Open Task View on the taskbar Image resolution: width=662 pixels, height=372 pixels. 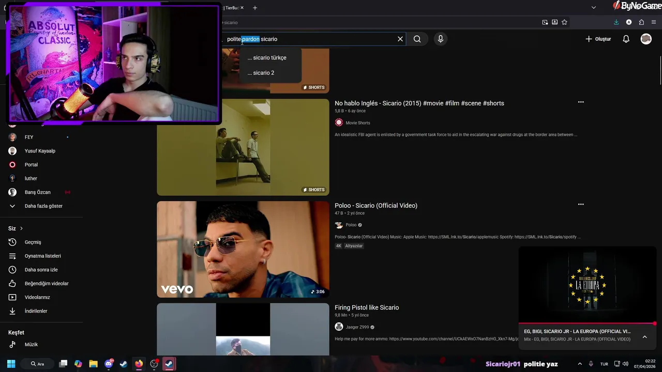63,364
